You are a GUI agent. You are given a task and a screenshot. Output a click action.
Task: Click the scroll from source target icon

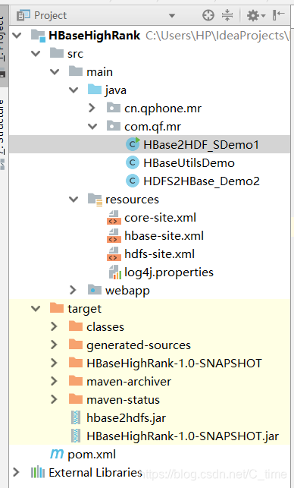click(x=208, y=15)
